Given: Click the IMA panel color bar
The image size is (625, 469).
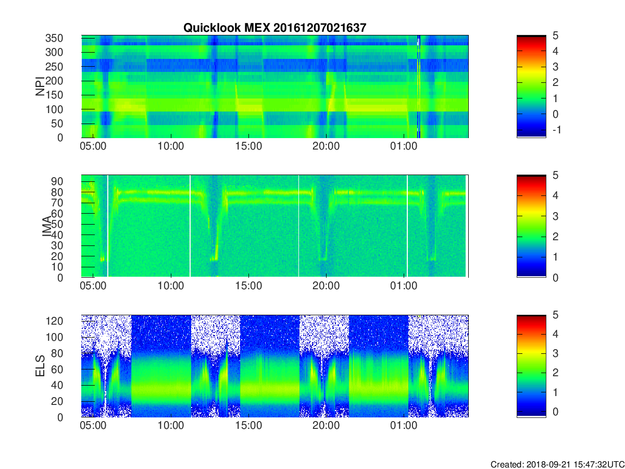Looking at the screenshot, I should point(531,226).
